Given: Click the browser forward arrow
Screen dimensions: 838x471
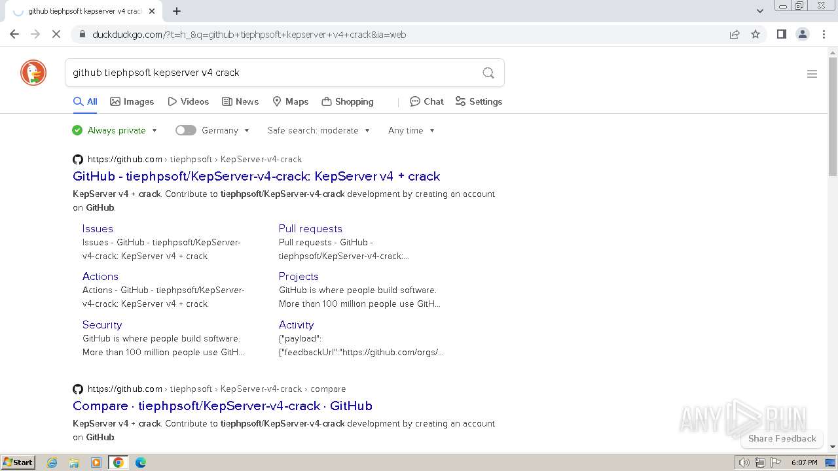Looking at the screenshot, I should click(x=35, y=34).
